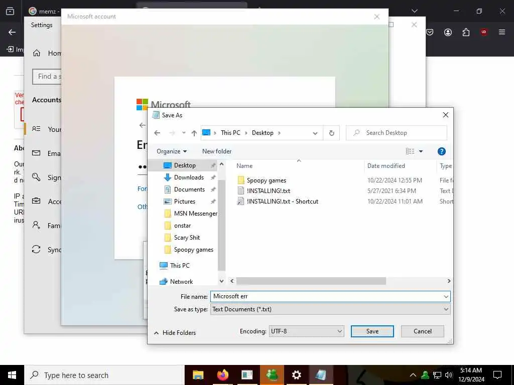Open Firefox account icon
Screen dimensions: 514x385
[448, 32]
